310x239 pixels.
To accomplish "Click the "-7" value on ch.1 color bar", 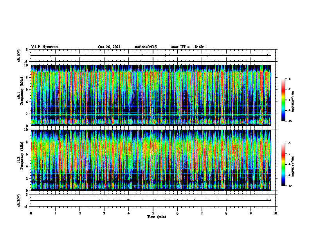I will pyautogui.click(x=289, y=89).
